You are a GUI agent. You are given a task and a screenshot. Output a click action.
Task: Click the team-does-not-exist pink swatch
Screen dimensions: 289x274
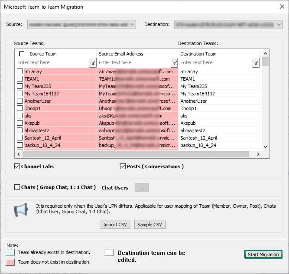tap(10, 262)
